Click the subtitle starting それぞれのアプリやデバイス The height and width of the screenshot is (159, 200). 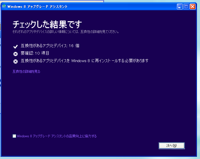pos(66,32)
